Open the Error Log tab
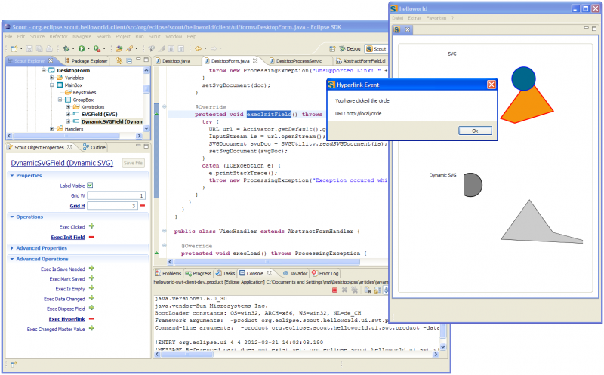This screenshot has width=604, height=375. [325, 273]
